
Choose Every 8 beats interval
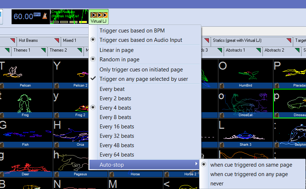coord(115,117)
